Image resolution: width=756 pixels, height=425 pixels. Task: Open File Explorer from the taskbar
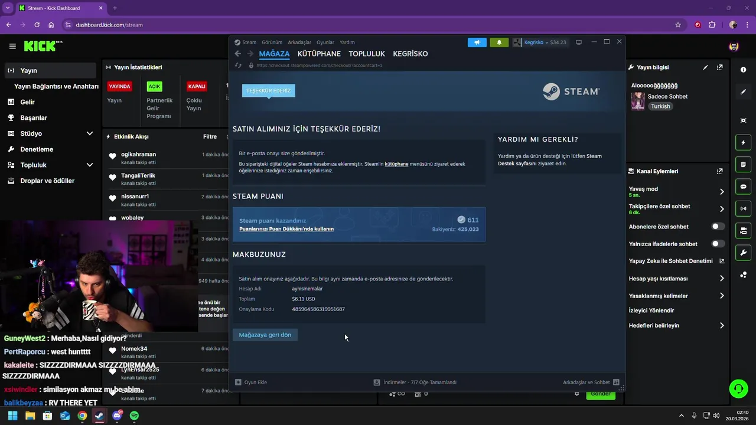point(30,416)
